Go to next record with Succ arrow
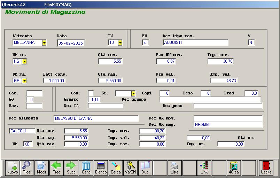 71,168
